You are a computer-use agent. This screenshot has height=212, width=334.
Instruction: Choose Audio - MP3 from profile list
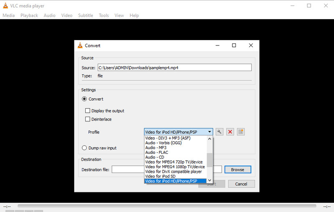pyautogui.click(x=156, y=148)
